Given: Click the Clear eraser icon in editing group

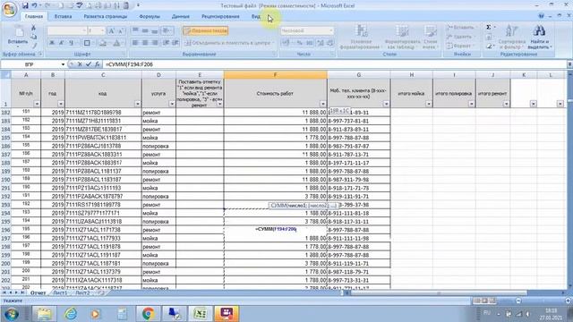Looking at the screenshot, I should click(x=490, y=47).
